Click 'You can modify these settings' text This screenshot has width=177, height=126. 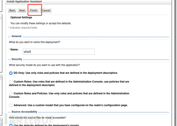coord(41,23)
